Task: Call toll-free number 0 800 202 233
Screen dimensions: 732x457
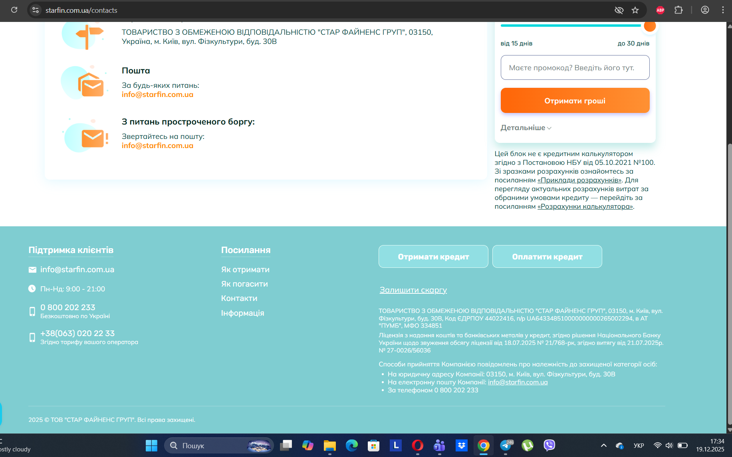Action: [x=68, y=307]
